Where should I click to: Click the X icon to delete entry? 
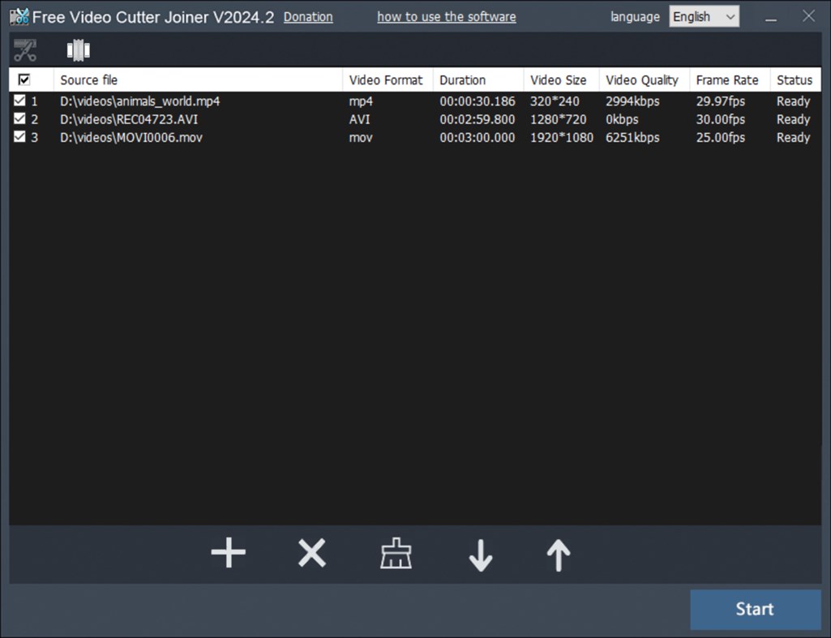pyautogui.click(x=312, y=554)
